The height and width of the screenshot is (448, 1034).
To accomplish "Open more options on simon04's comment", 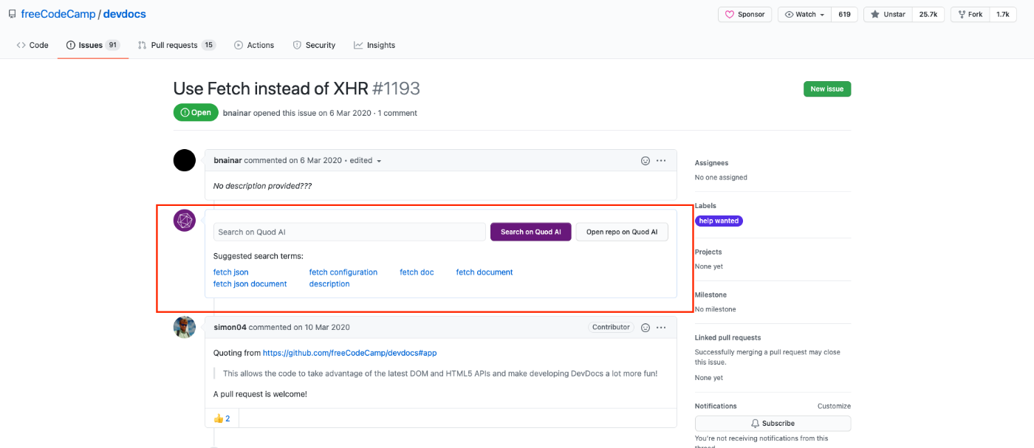I will 661,327.
